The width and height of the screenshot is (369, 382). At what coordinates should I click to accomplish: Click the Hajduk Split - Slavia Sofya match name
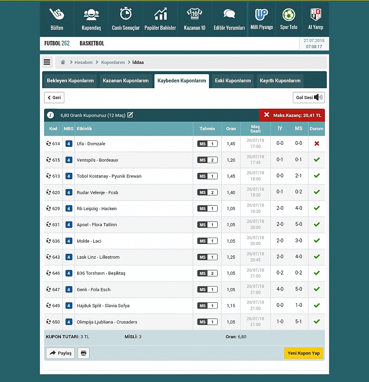click(x=103, y=306)
